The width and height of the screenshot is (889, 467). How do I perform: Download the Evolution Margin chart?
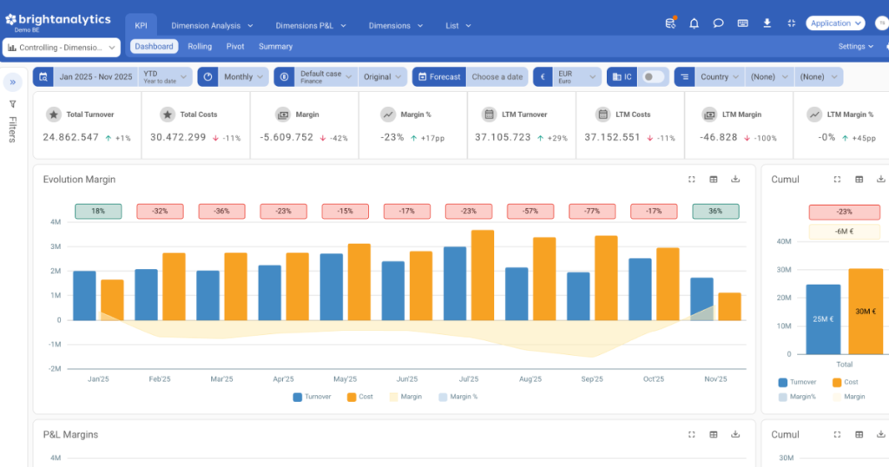[735, 180]
